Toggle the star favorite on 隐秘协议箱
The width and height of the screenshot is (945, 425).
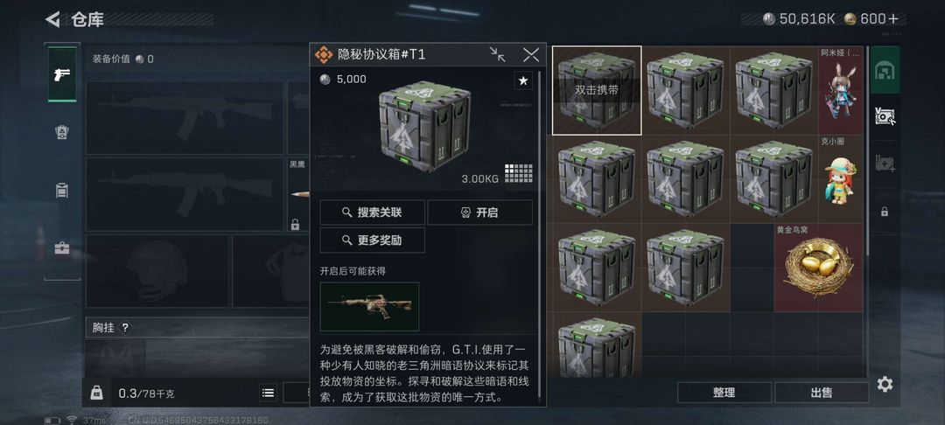pos(523,80)
